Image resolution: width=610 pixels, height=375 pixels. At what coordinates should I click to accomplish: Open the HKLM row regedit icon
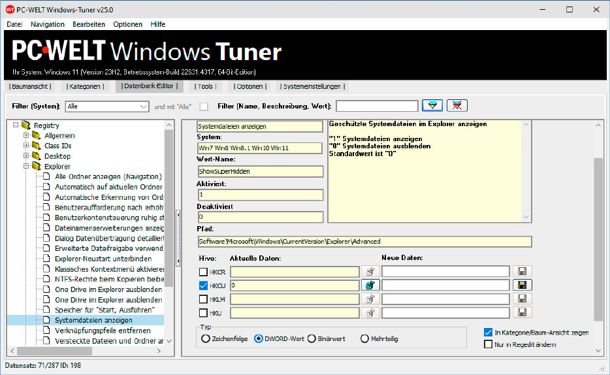pyautogui.click(x=370, y=299)
